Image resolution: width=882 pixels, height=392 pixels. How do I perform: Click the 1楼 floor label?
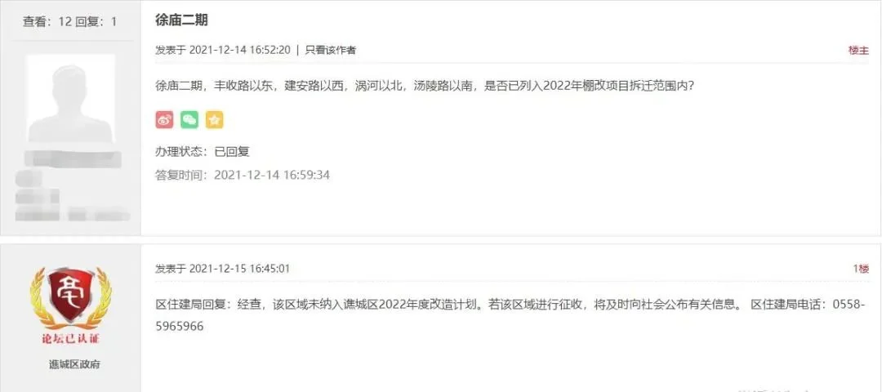(862, 269)
